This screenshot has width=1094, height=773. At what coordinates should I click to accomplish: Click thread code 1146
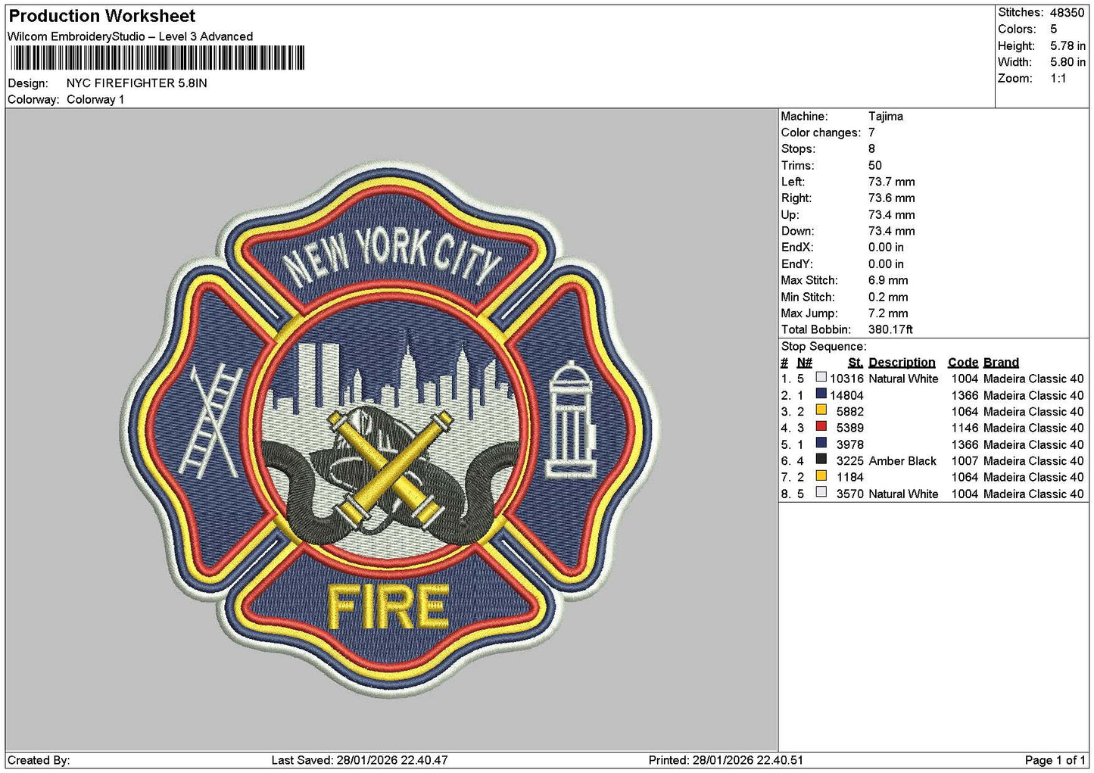tap(965, 428)
